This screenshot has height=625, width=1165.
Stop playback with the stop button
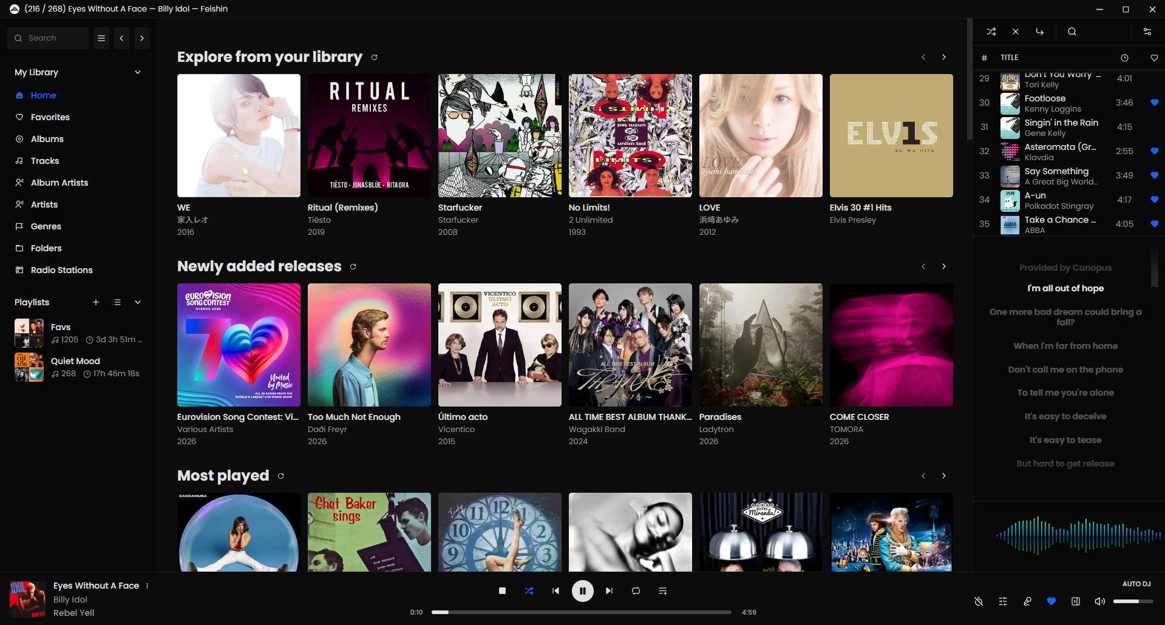tap(502, 590)
